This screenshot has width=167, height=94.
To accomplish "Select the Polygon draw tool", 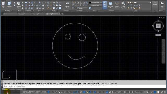I will pyautogui.click(x=37, y=8).
